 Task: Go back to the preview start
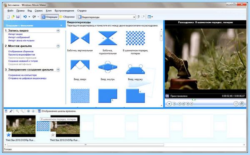point(180,104)
